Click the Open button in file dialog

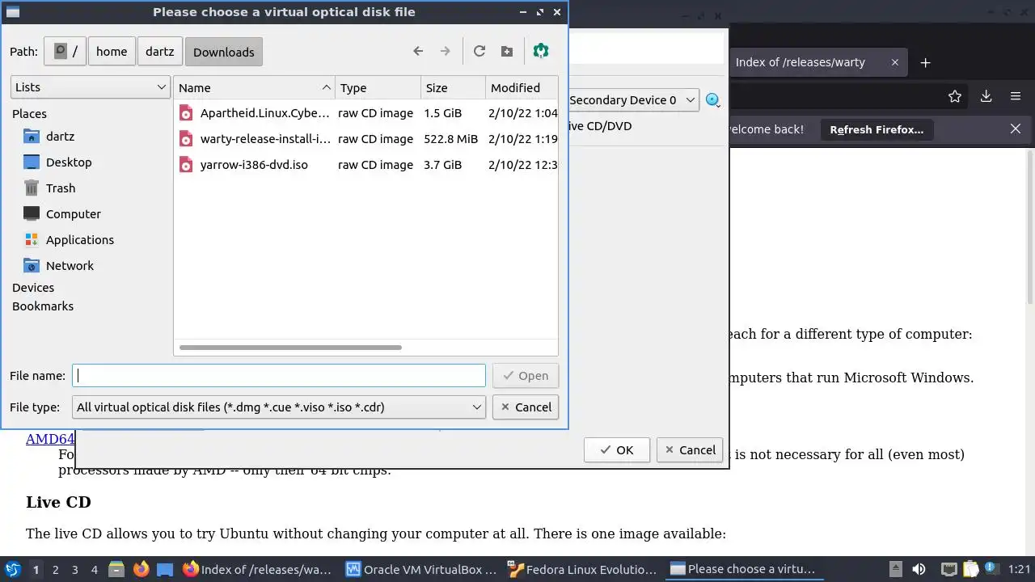pyautogui.click(x=525, y=375)
